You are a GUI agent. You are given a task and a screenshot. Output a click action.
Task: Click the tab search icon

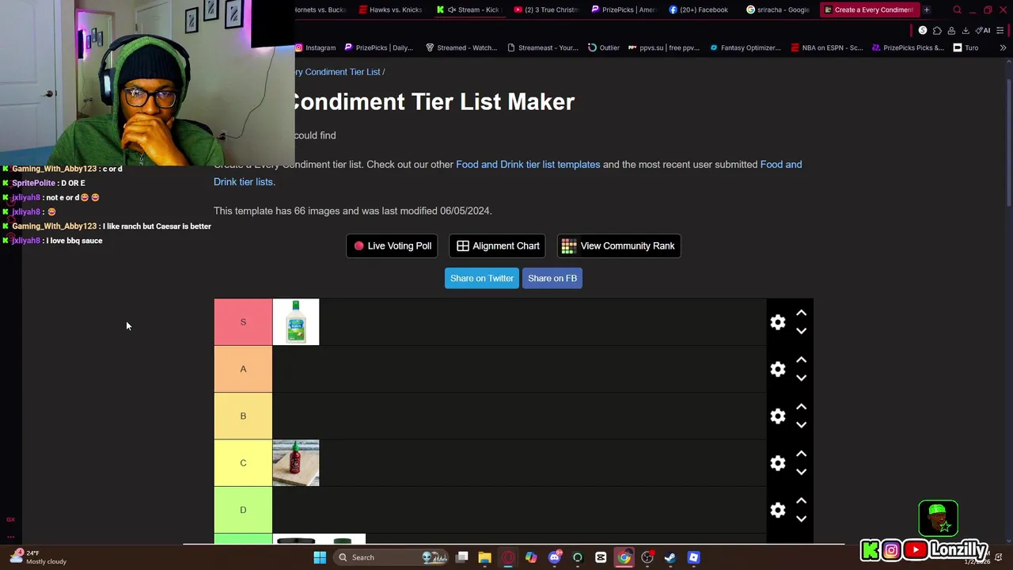point(957,9)
